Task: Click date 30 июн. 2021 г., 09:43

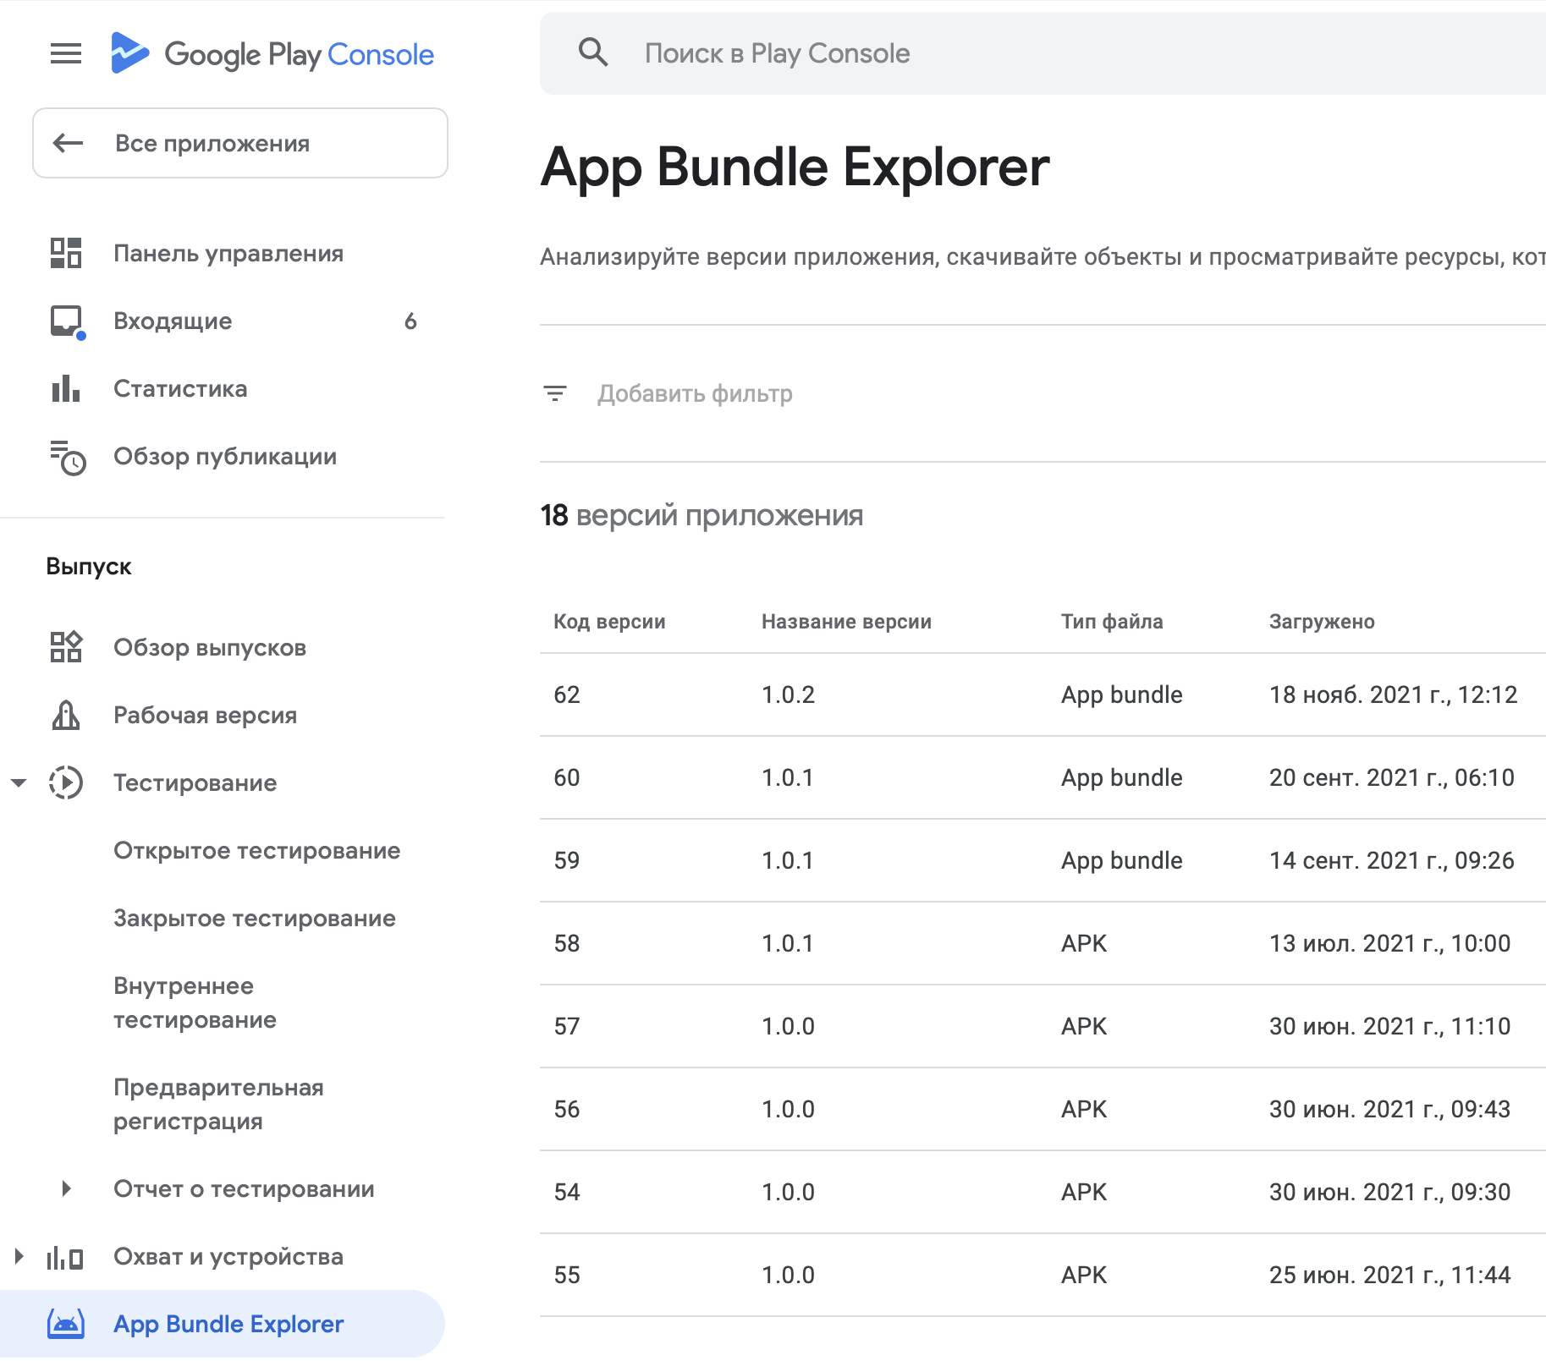Action: (1389, 1109)
